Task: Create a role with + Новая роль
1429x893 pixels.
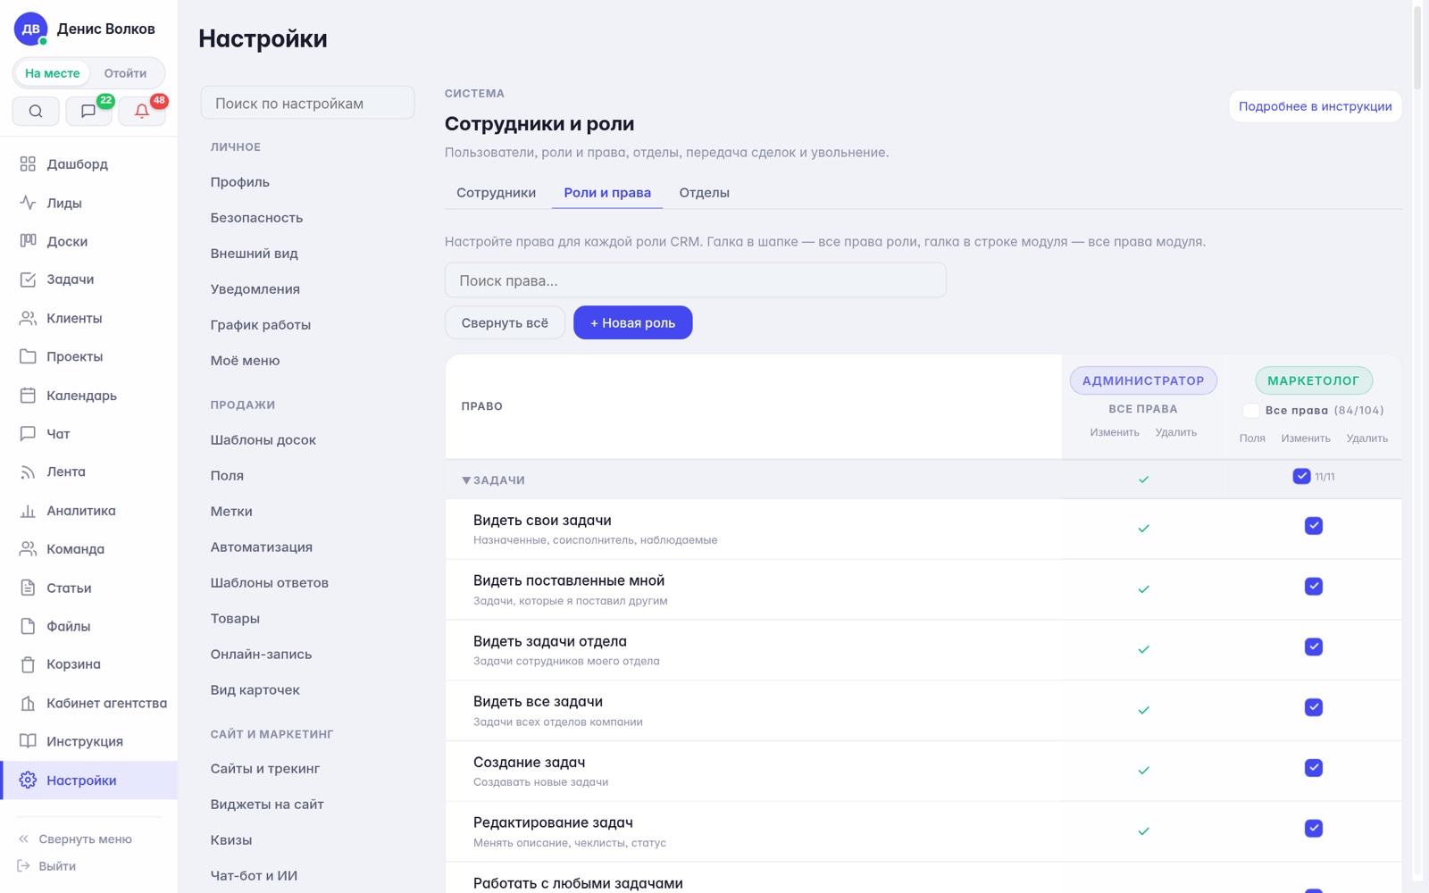Action: tap(632, 322)
